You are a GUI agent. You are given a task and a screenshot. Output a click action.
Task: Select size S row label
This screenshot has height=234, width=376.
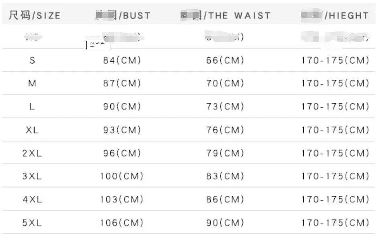(33, 61)
